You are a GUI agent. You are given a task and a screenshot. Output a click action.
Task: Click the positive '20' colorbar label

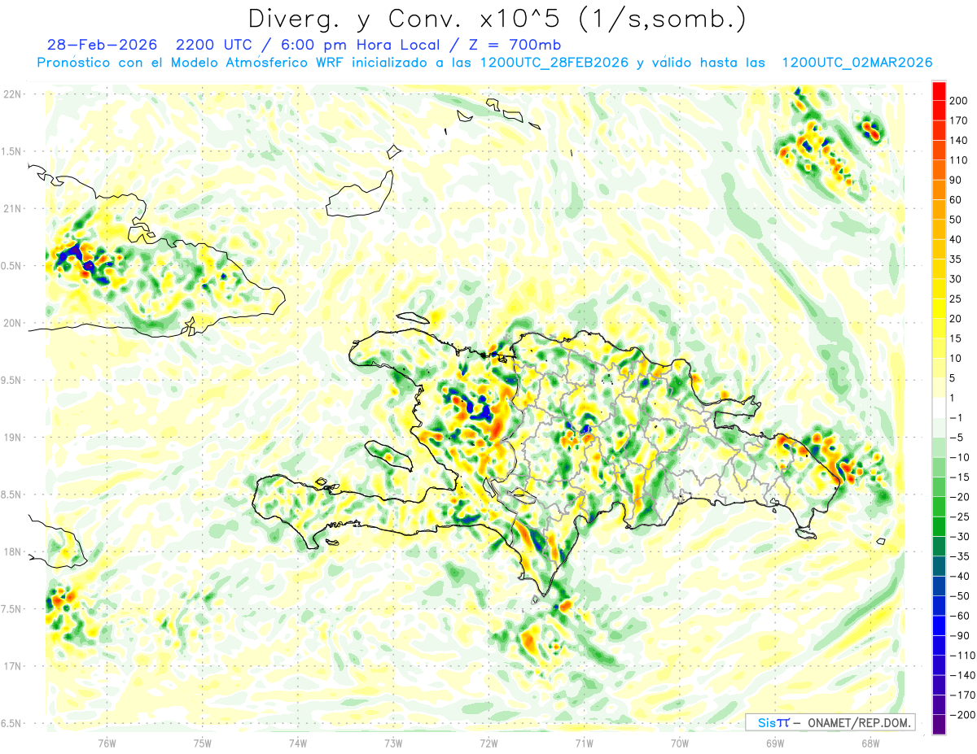coord(957,319)
